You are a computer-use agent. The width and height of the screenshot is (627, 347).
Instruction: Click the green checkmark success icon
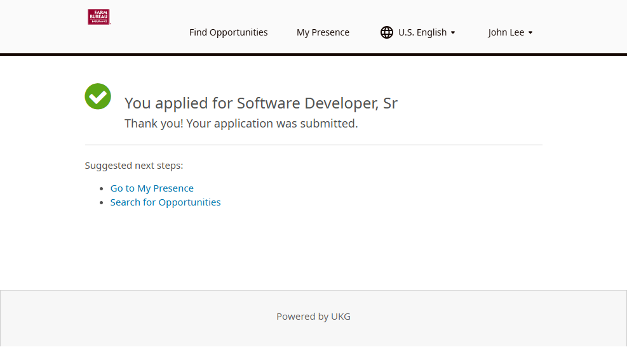pyautogui.click(x=98, y=96)
